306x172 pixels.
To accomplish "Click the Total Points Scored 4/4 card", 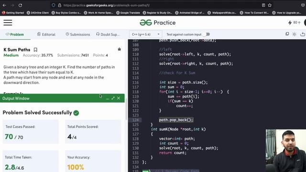I will pyautogui.click(x=93, y=132).
